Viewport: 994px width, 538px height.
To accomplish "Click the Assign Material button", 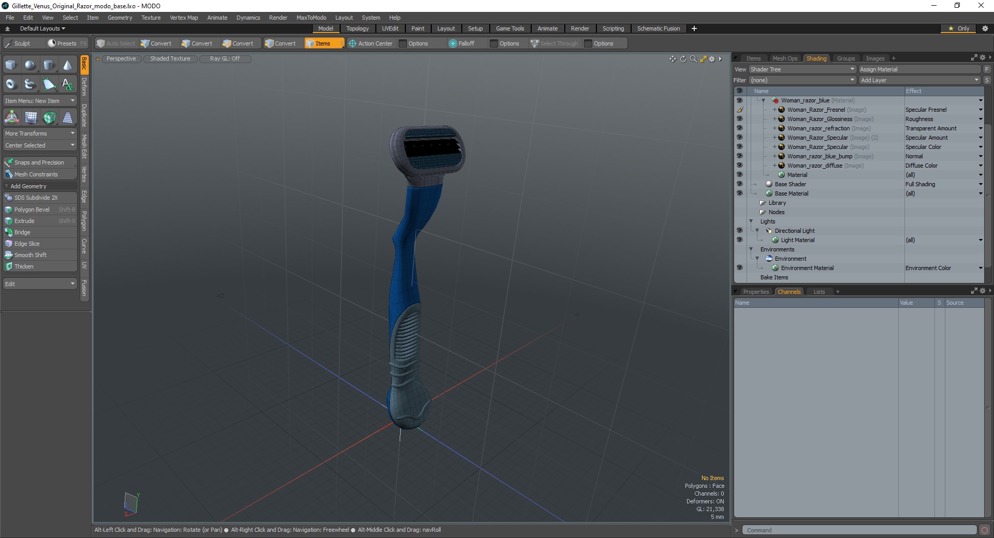I will click(x=919, y=69).
